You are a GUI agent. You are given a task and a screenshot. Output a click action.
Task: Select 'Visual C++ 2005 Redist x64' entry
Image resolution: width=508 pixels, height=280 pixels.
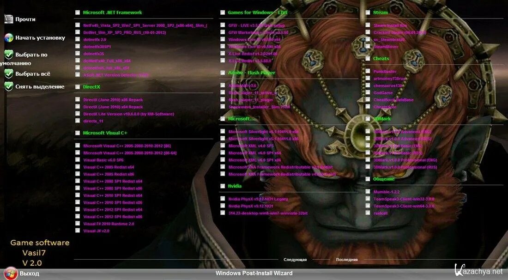tap(109, 167)
